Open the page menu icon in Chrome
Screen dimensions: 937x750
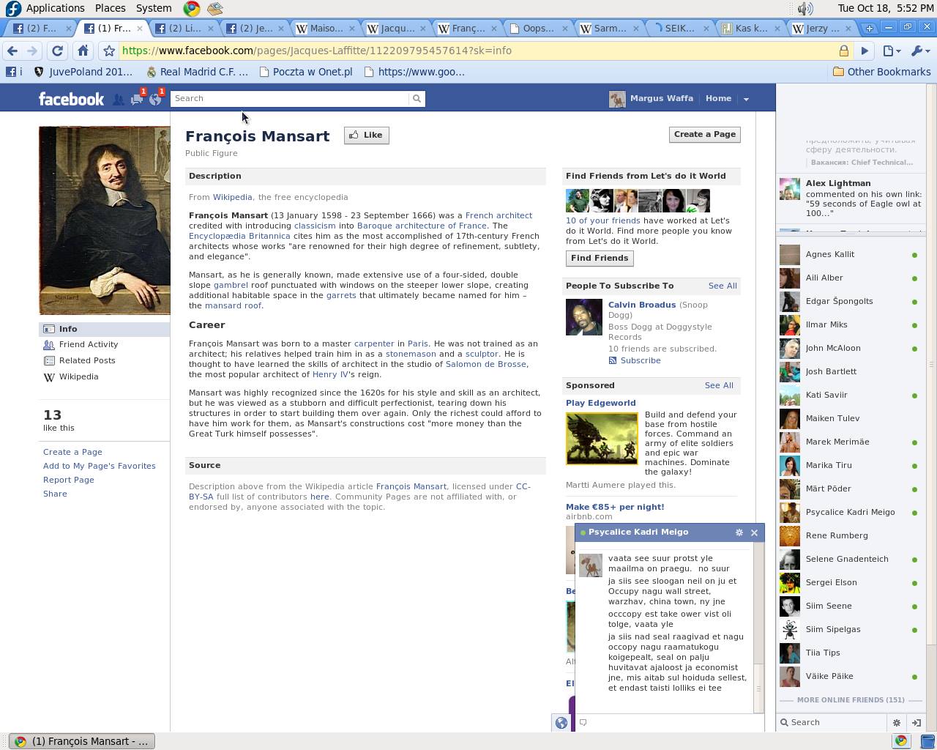(x=891, y=51)
